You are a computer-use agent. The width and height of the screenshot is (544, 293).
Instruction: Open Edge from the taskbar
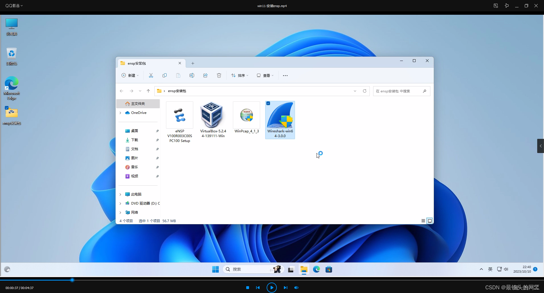[316, 269]
